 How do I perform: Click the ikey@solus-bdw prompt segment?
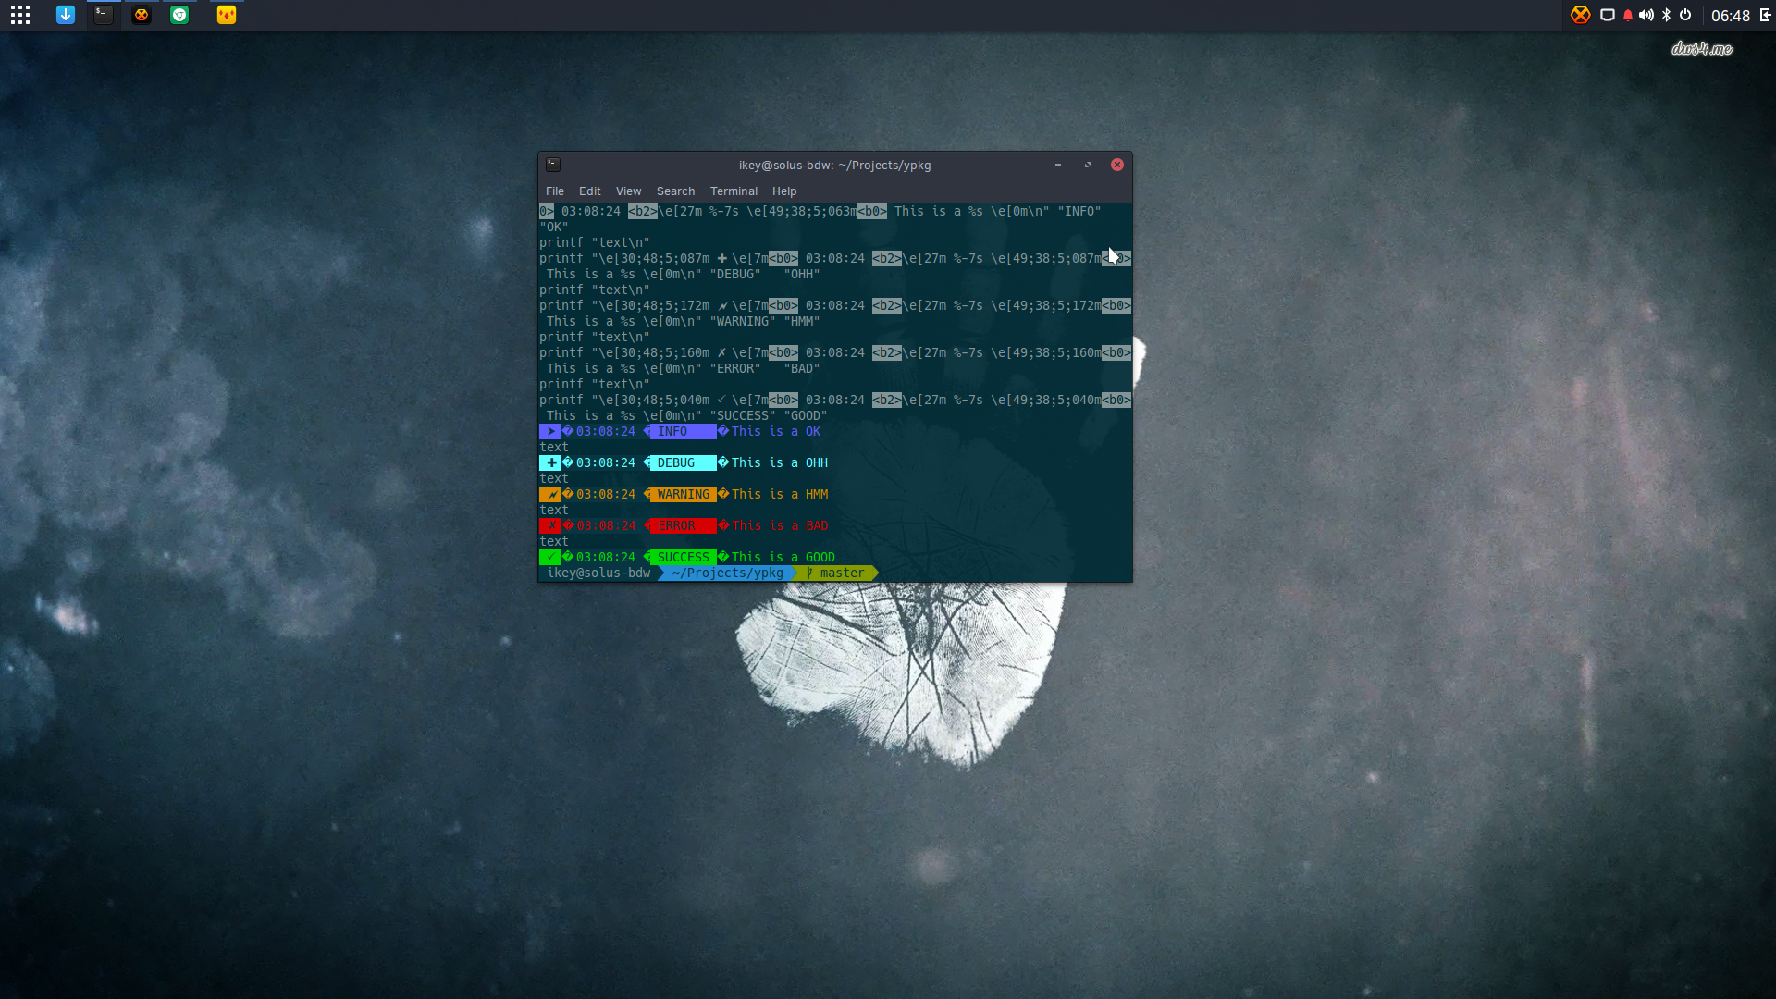point(598,573)
